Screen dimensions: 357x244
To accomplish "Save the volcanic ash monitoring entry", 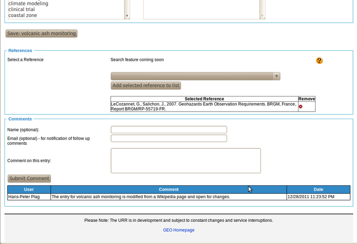I will [x=42, y=33].
